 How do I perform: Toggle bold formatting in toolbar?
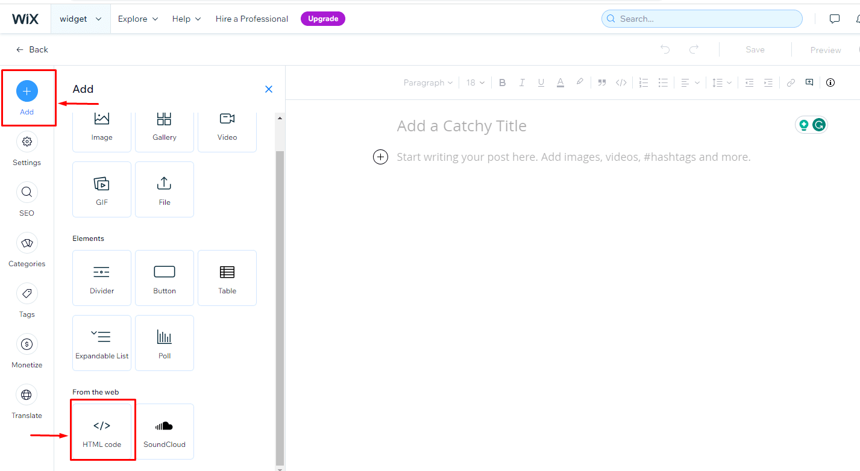tap(503, 83)
